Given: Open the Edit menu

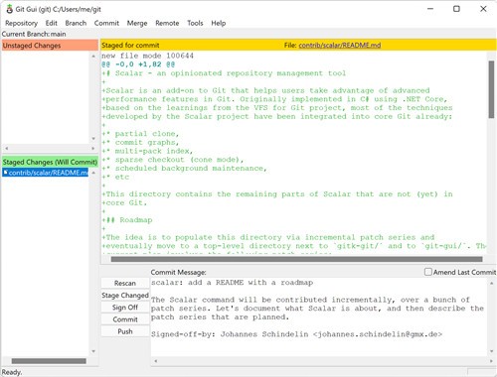Looking at the screenshot, I should 52,23.
